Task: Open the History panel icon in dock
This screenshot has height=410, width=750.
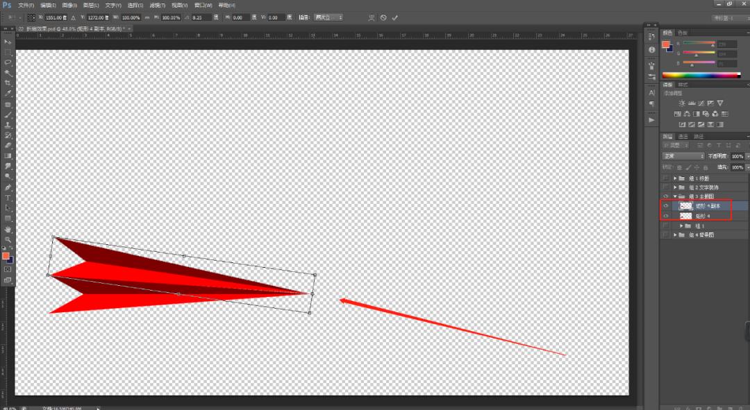Action: tap(651, 37)
